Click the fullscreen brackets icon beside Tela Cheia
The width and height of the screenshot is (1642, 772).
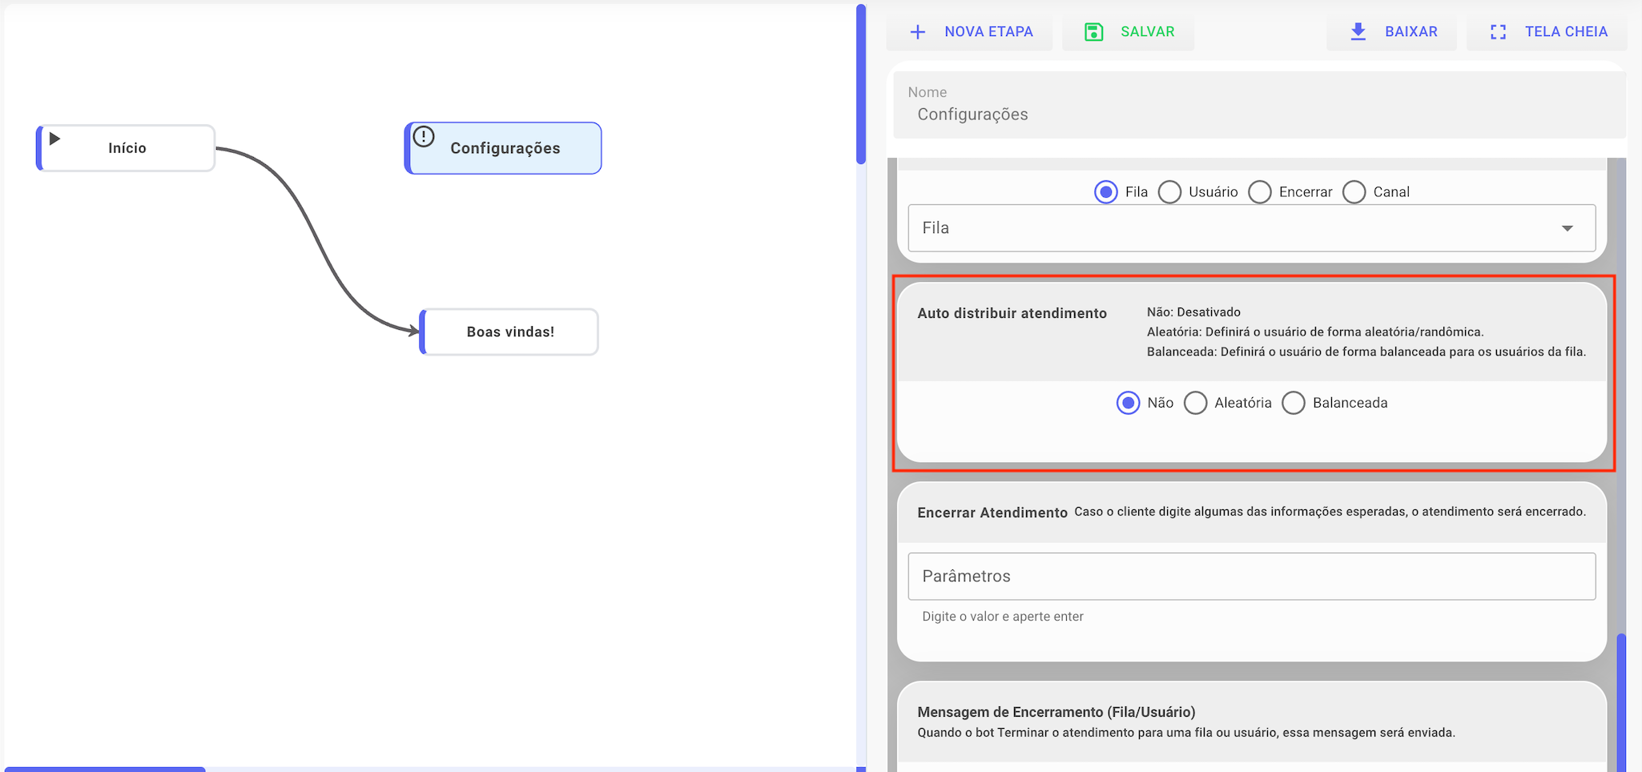pos(1498,32)
